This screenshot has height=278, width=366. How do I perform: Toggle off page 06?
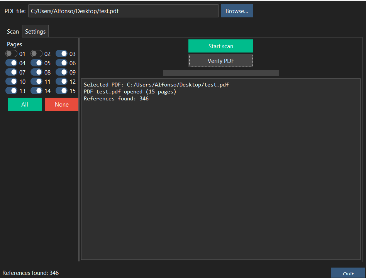(x=61, y=63)
